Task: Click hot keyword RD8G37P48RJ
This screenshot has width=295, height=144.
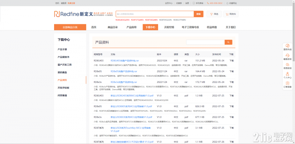Action: pos(179,20)
